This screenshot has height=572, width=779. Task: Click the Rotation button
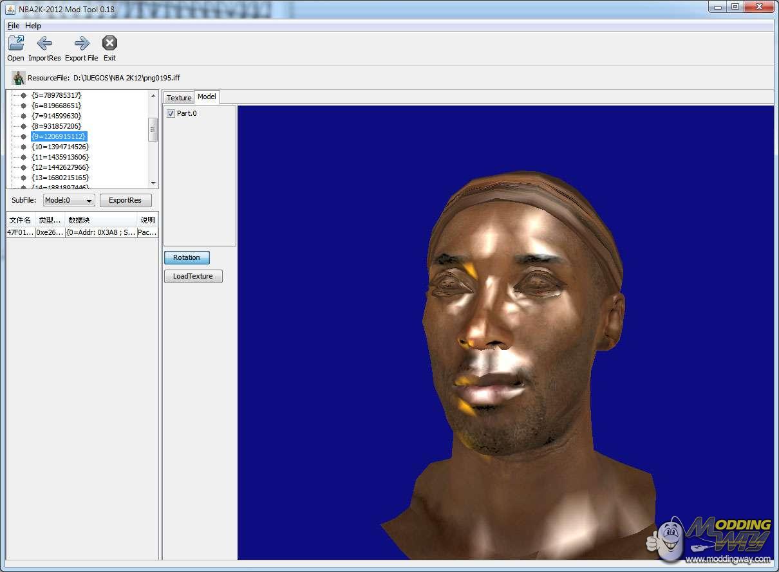coord(187,257)
